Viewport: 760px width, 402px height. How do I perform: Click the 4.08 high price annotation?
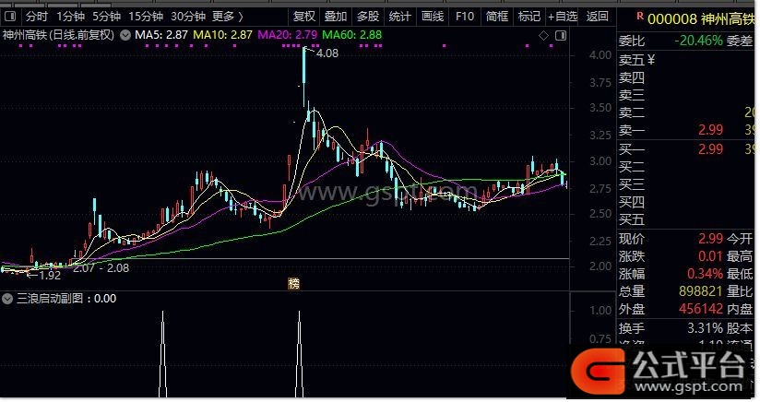pyautogui.click(x=327, y=53)
